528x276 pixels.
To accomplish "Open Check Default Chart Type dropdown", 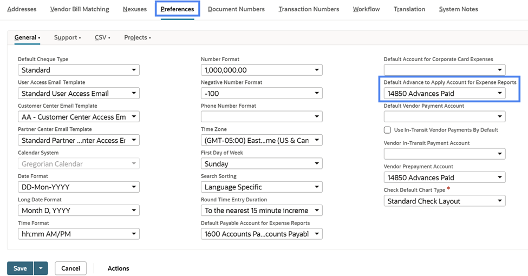I will coord(445,201).
